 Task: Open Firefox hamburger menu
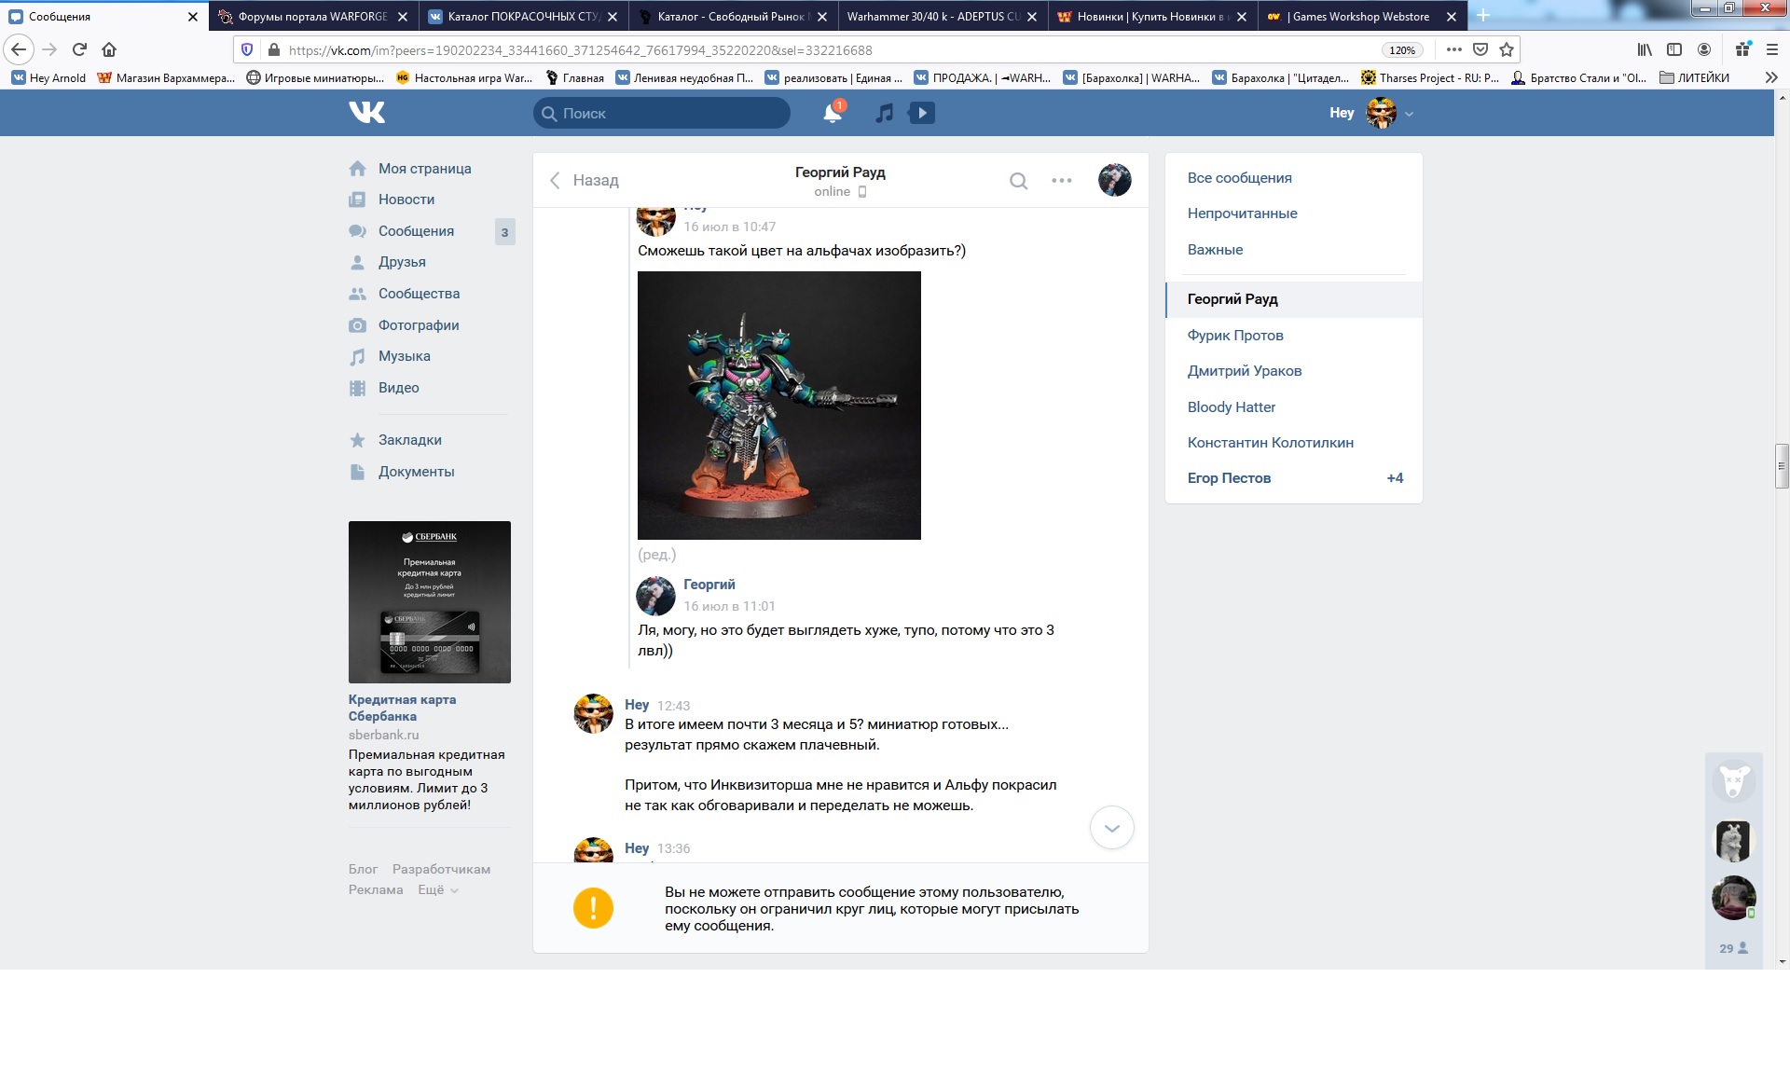1771,49
